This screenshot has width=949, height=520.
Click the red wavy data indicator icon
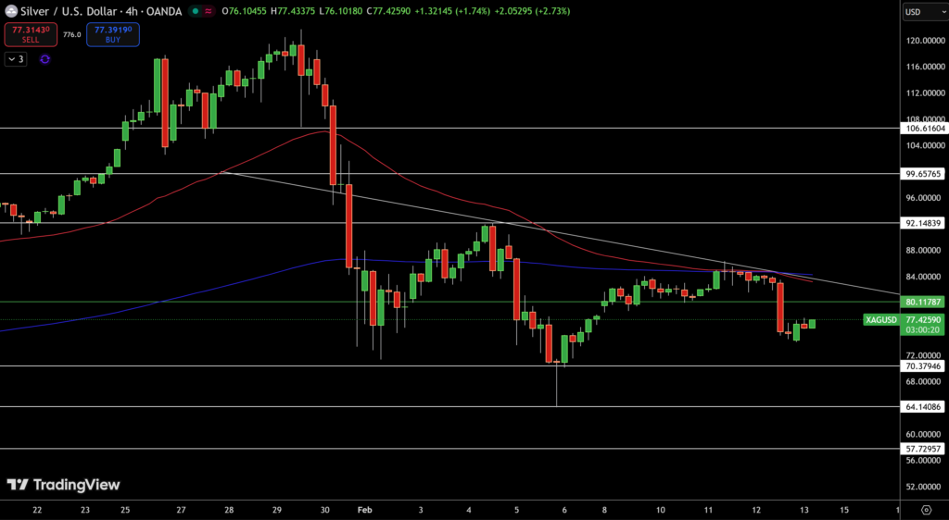click(209, 11)
